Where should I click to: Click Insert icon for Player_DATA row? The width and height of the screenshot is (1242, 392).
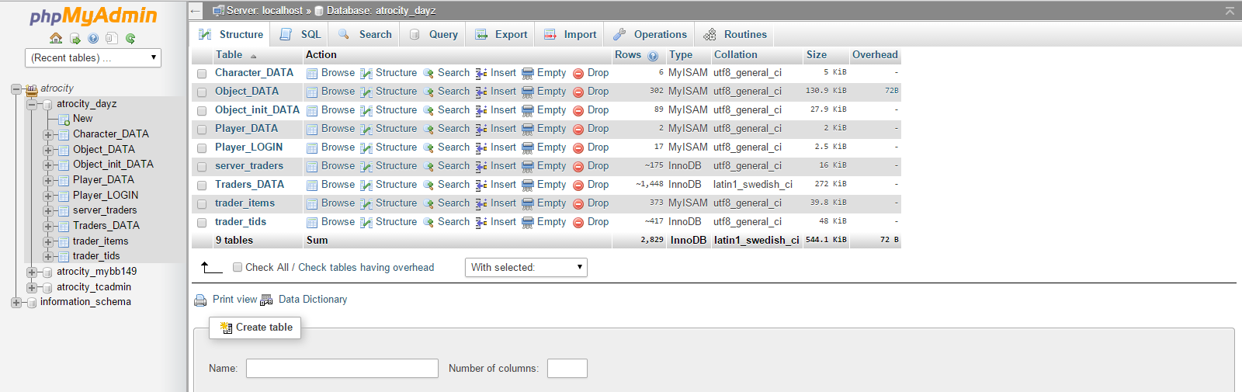click(481, 130)
